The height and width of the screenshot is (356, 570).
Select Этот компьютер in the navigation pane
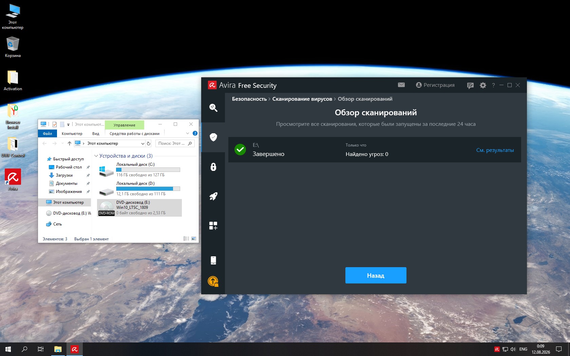(x=64, y=202)
